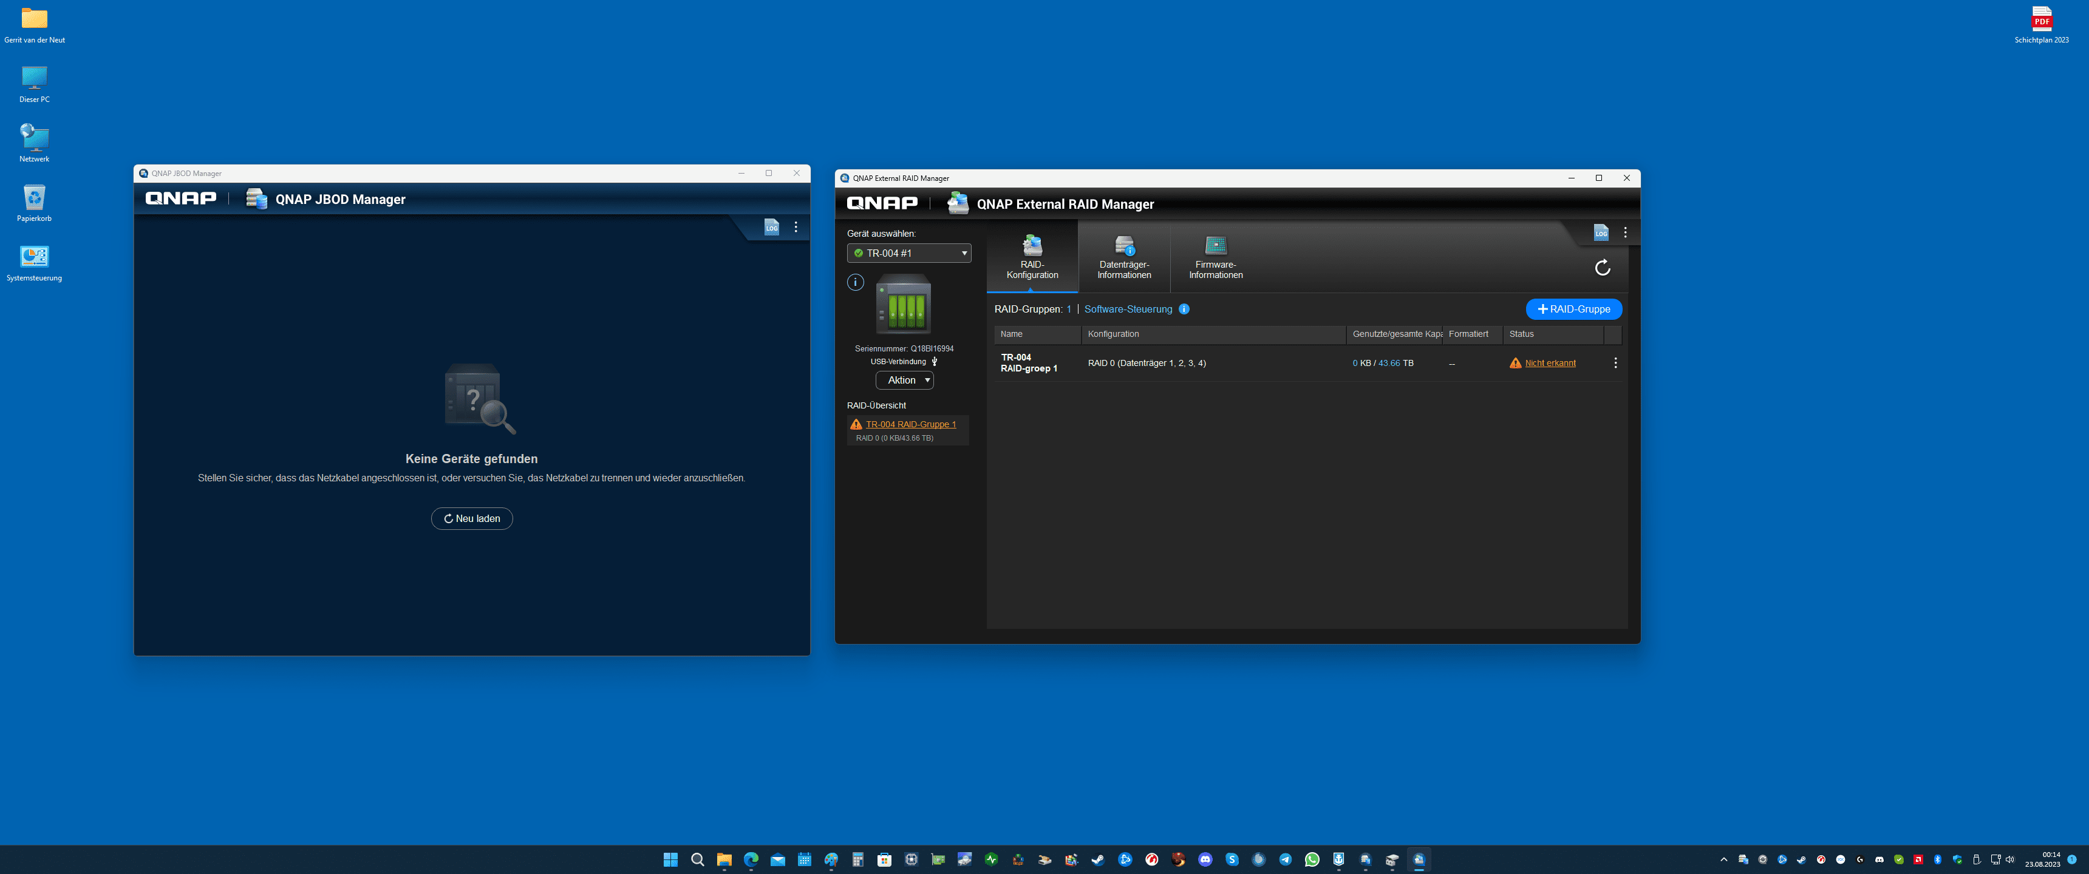Switch to the Datenträger-Informationen tab
Image resolution: width=2089 pixels, height=874 pixels.
pyautogui.click(x=1124, y=259)
